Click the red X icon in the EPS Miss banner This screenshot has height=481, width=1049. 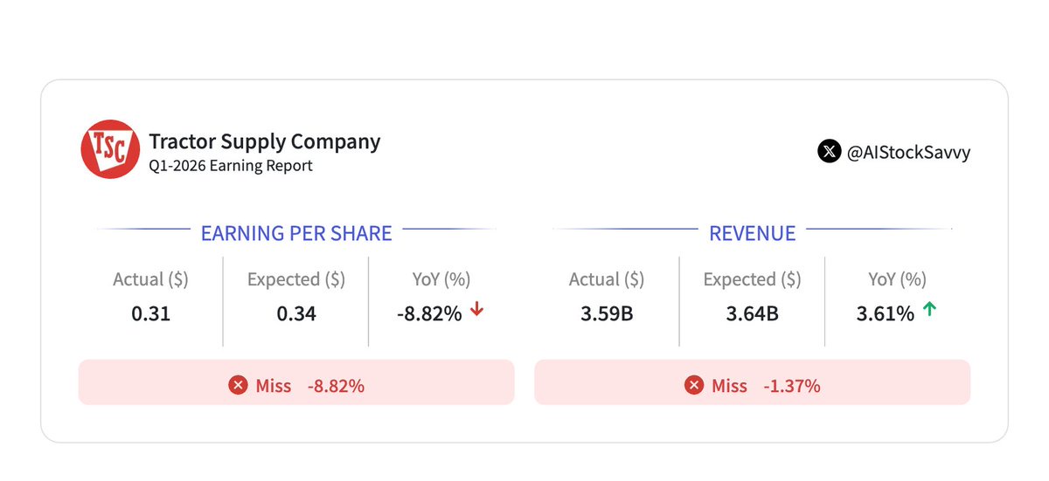[x=238, y=385]
